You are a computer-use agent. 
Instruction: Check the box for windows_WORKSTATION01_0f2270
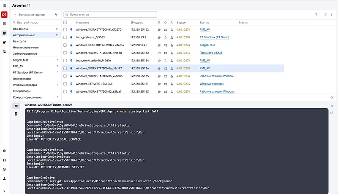click(65, 29)
